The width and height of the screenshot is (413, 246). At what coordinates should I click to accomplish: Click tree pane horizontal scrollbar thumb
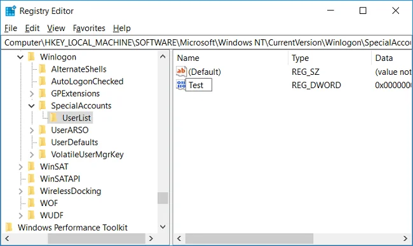(x=97, y=238)
